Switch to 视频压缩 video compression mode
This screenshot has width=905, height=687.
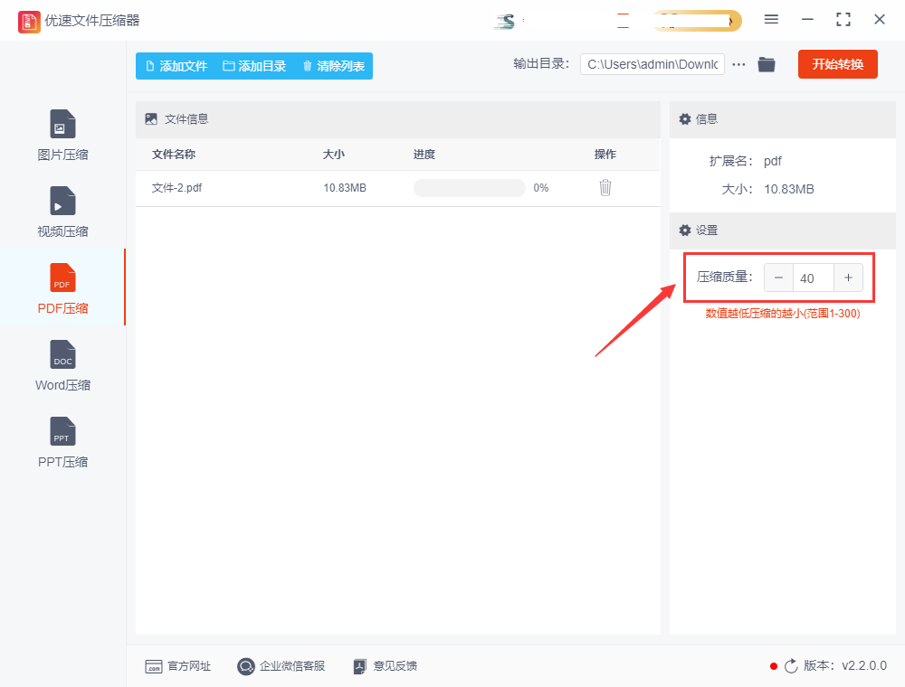click(62, 212)
